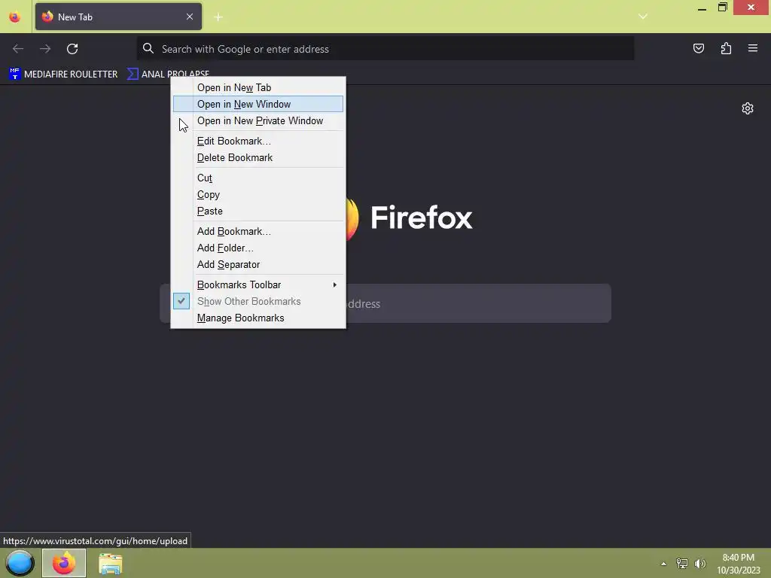Viewport: 771px width, 578px height.
Task: Click the center page search box
Action: (x=385, y=303)
